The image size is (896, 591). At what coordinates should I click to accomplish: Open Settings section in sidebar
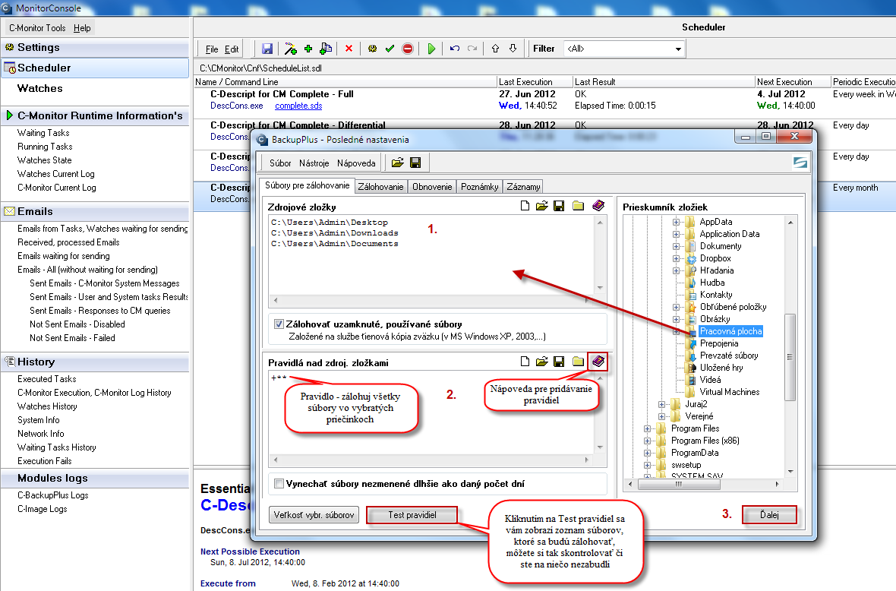coord(38,47)
